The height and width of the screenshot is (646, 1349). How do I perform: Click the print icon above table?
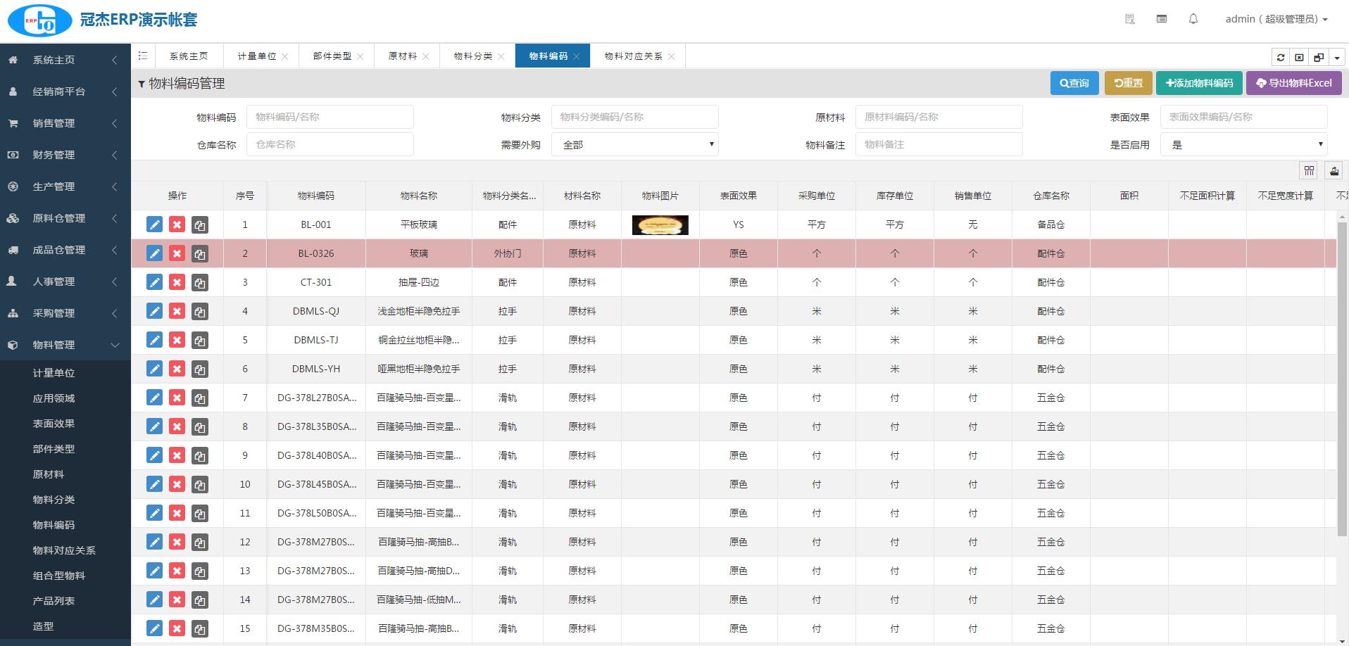tap(1334, 170)
